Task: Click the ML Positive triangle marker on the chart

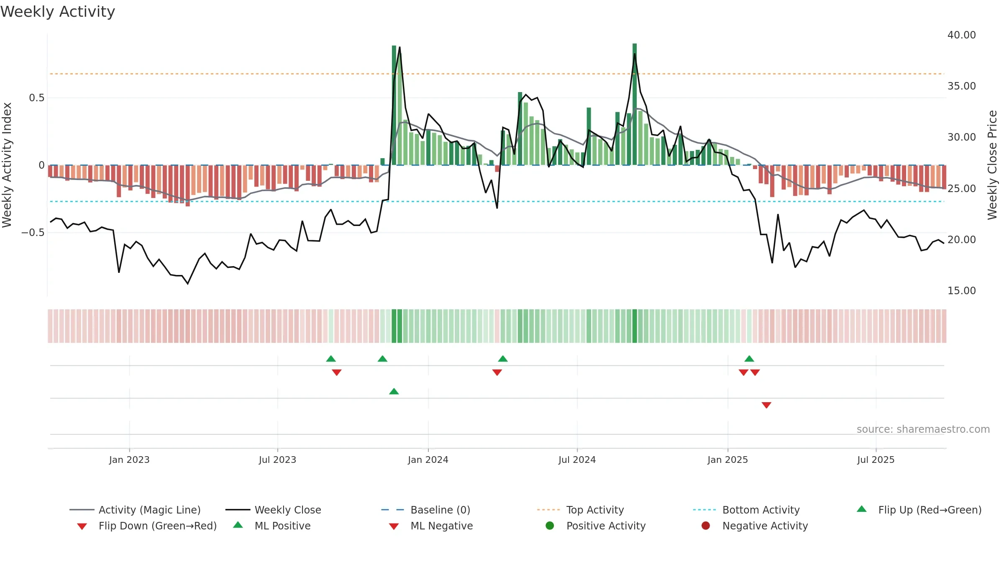Action: coord(394,391)
